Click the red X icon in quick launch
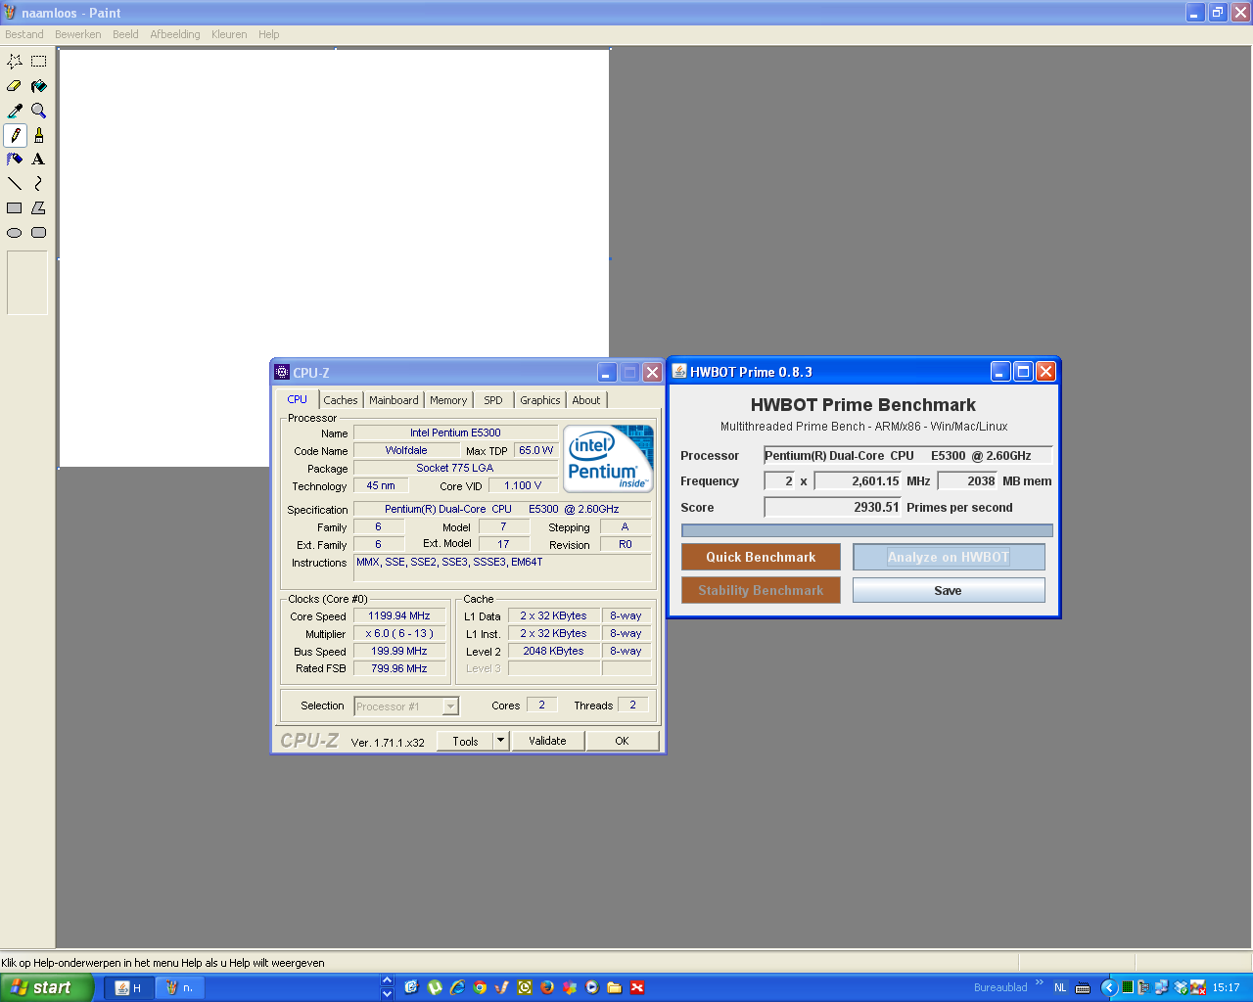Image resolution: width=1253 pixels, height=1002 pixels. click(x=637, y=987)
